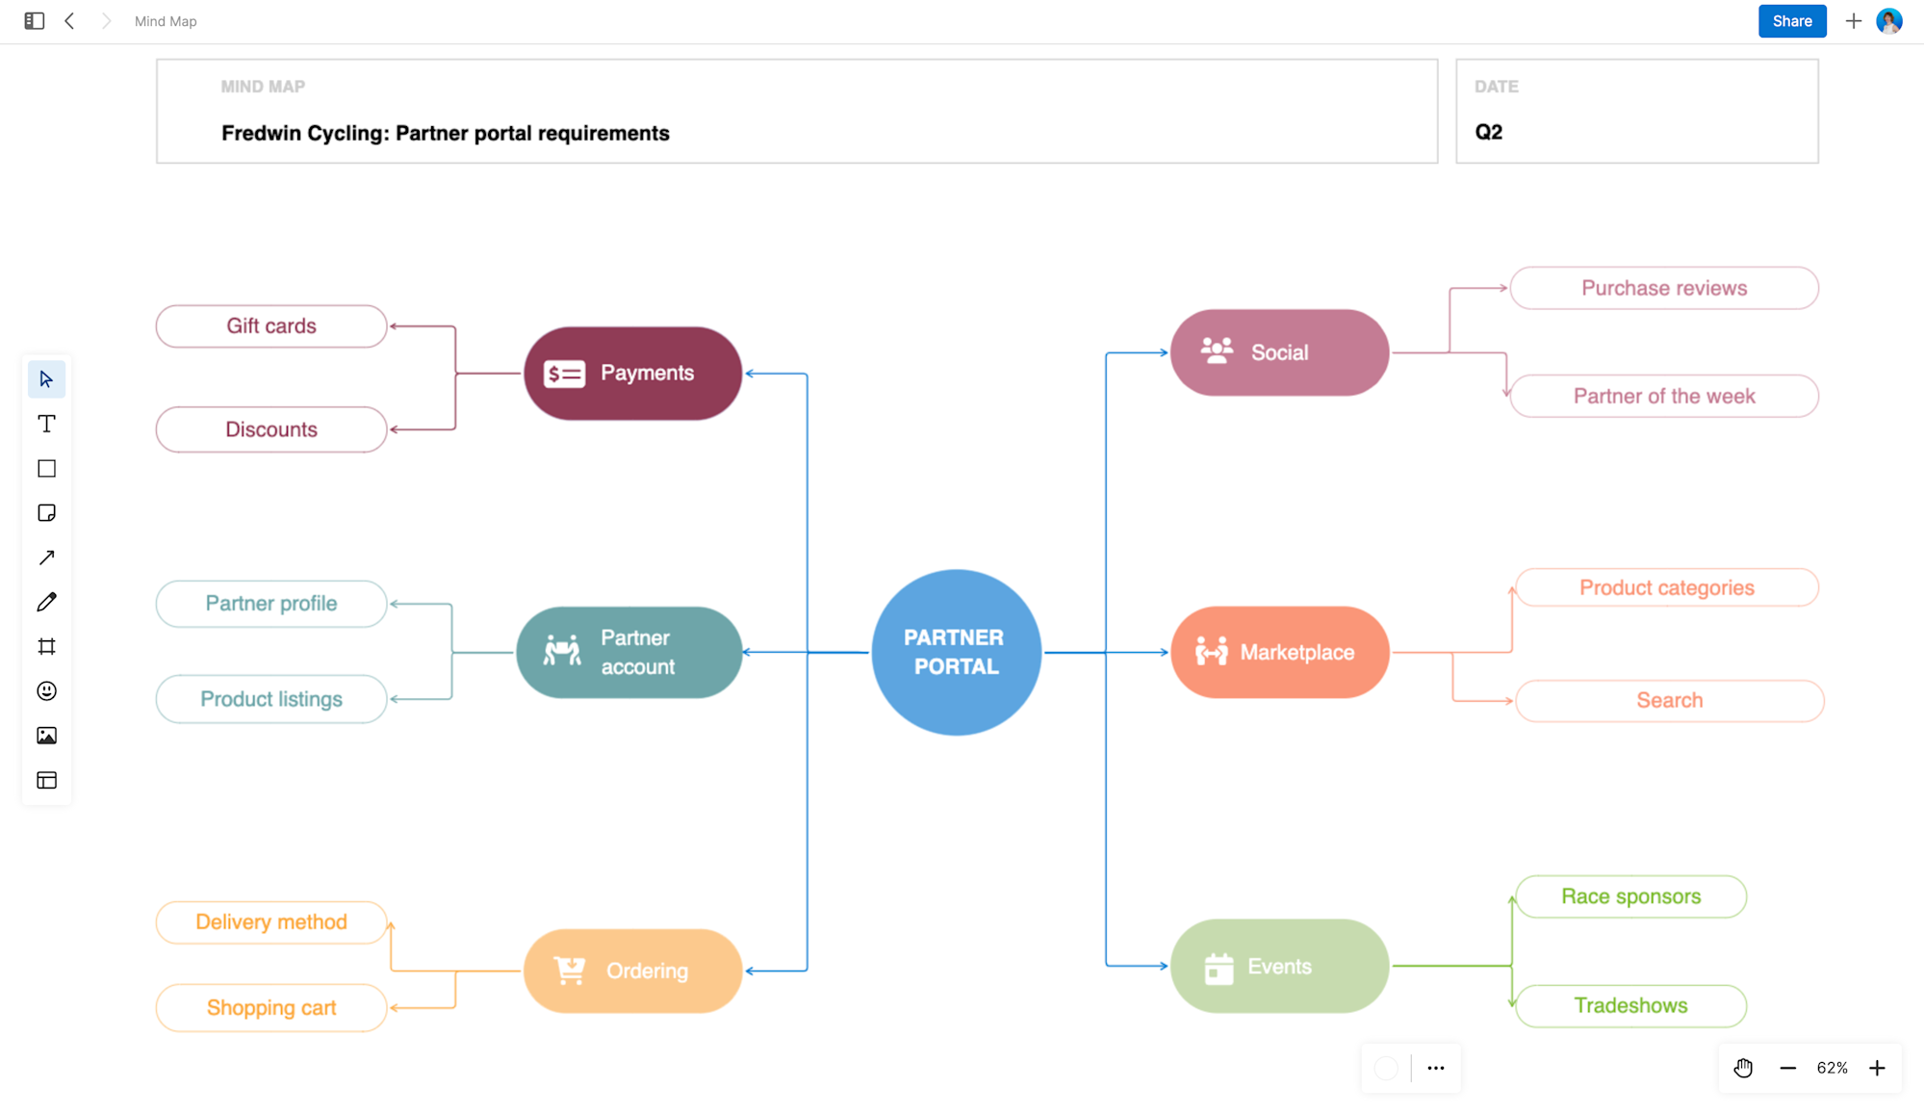The image size is (1924, 1114).
Task: Select the Table tool at toolbar bottom
Action: click(x=45, y=780)
